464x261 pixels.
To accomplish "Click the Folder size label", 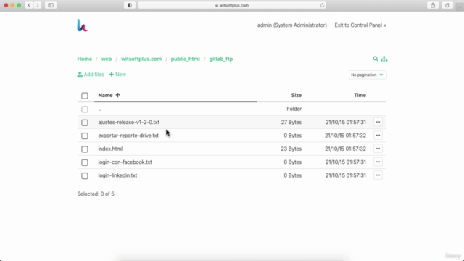I will tap(294, 109).
